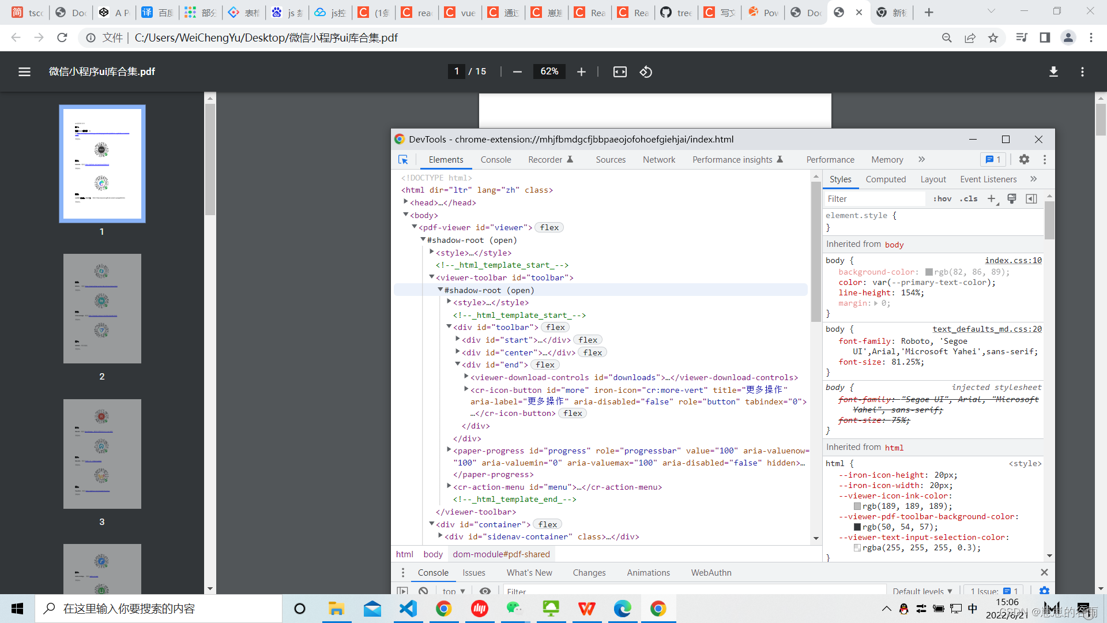This screenshot has height=623, width=1107.
Task: Collapse the viewer-toolbar #shadow-root node
Action: pos(440,290)
